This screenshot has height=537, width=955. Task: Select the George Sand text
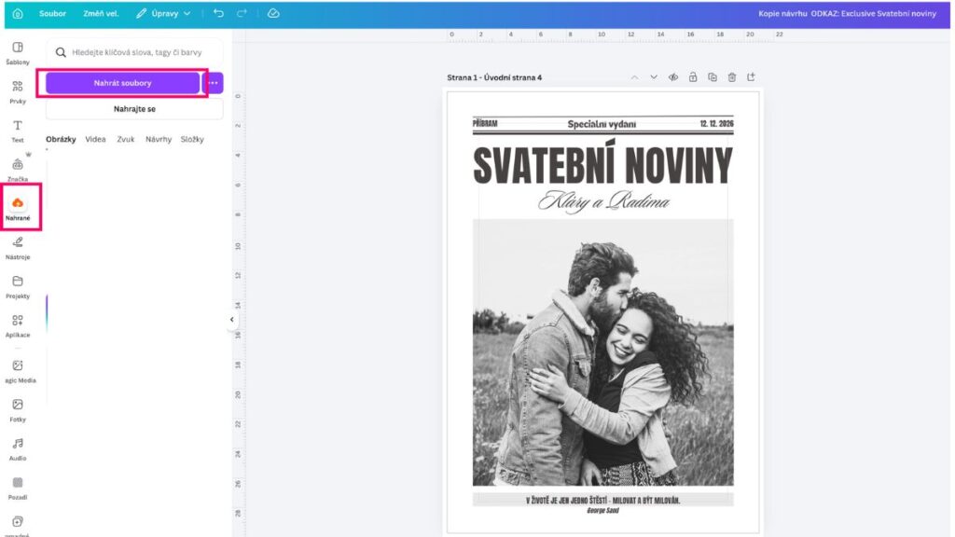(x=603, y=511)
